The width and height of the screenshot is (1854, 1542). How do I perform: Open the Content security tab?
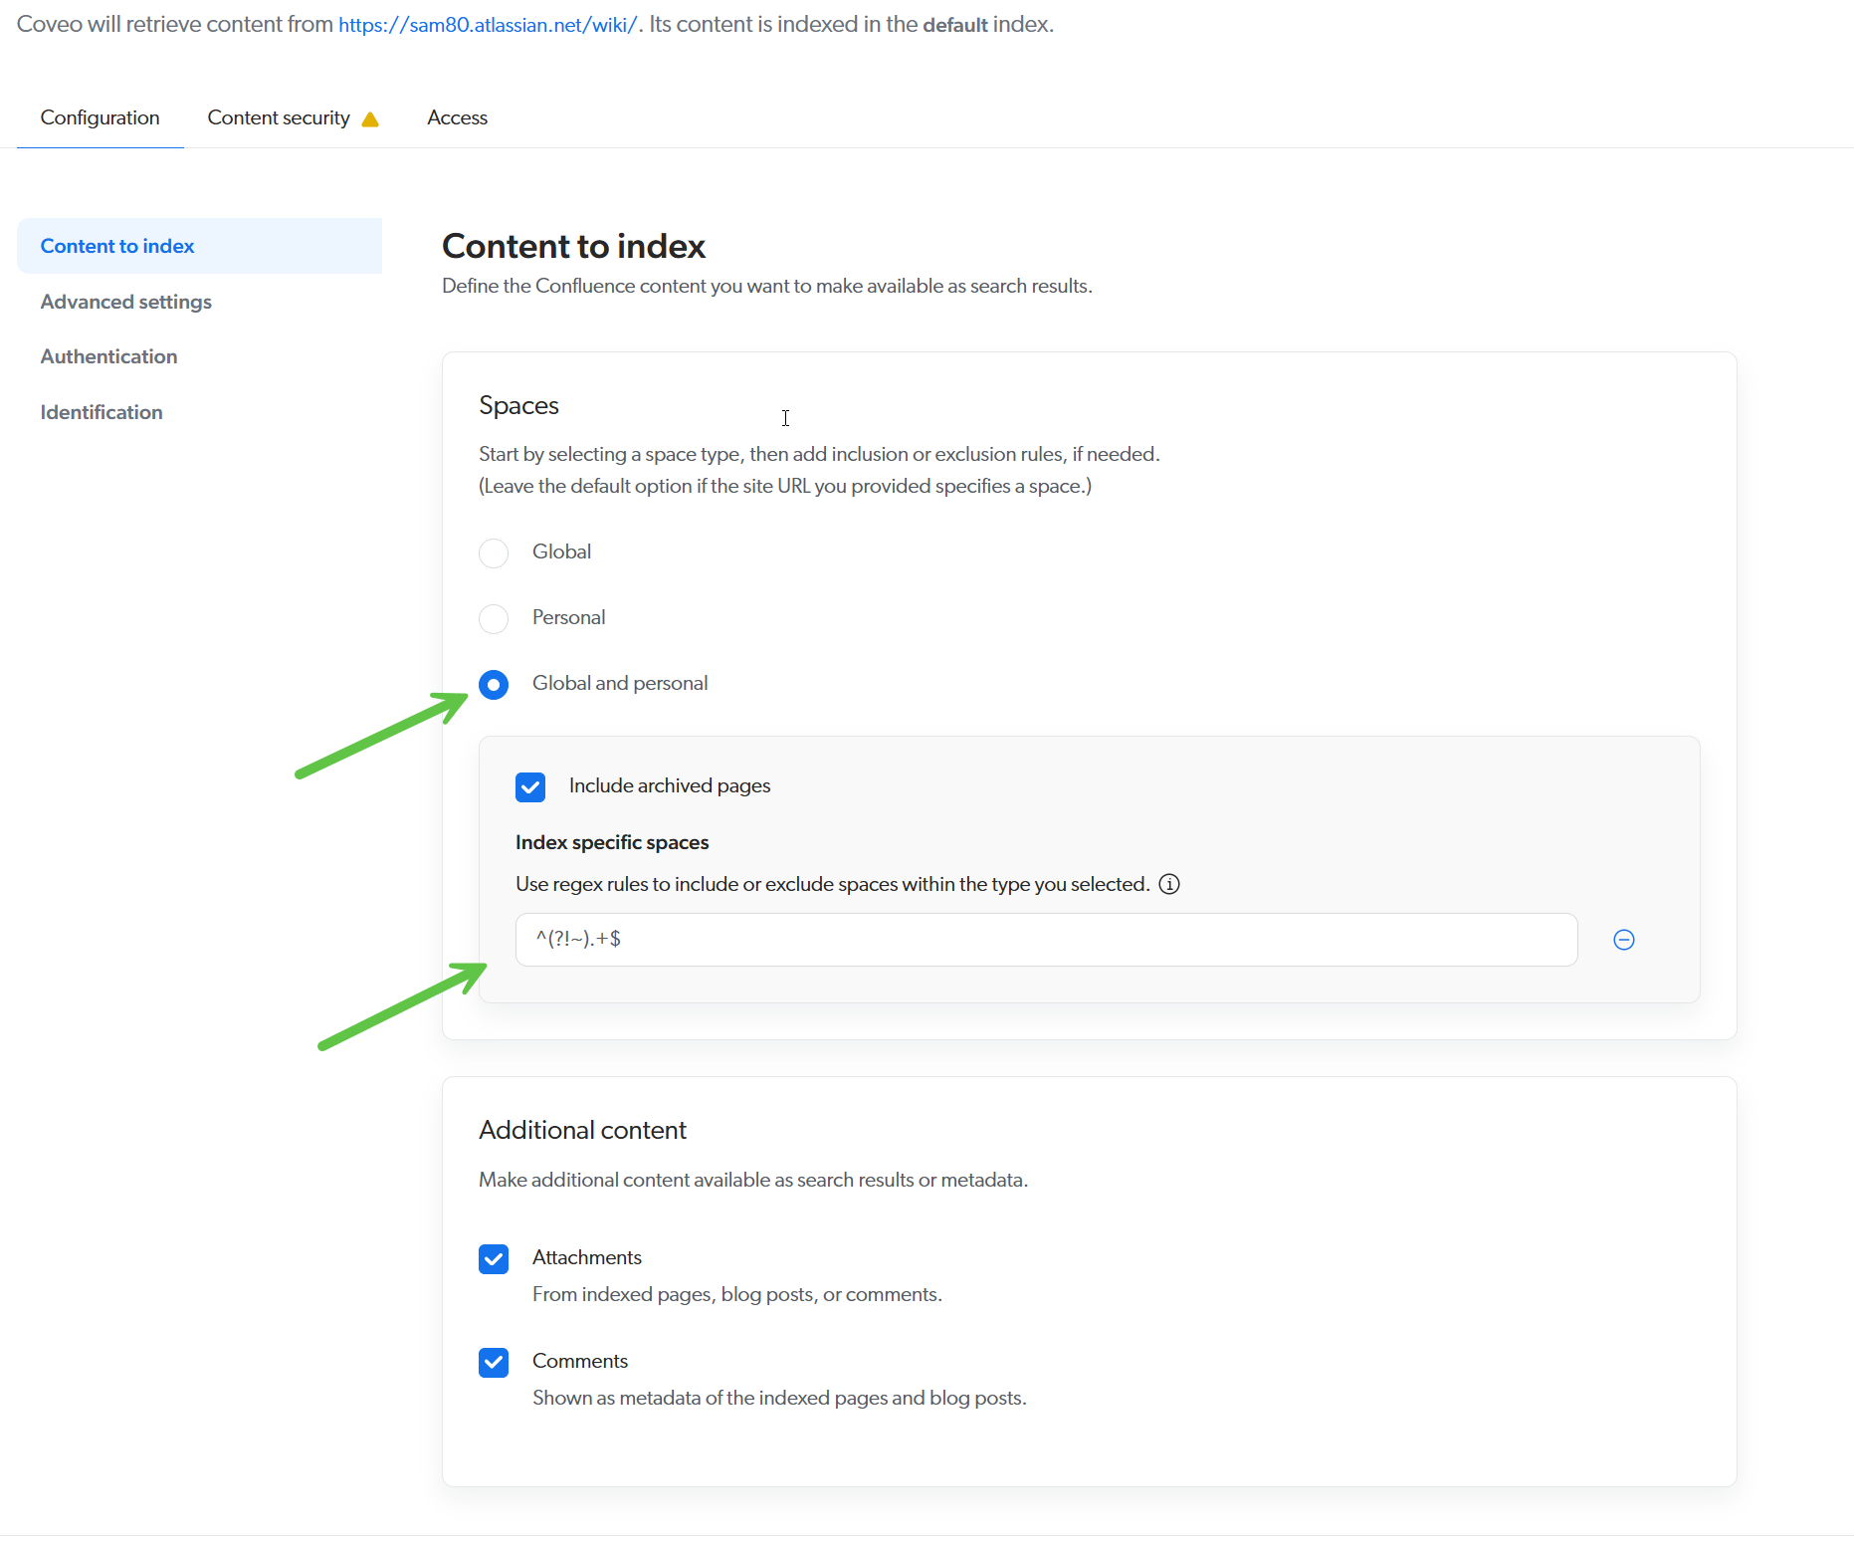(293, 117)
